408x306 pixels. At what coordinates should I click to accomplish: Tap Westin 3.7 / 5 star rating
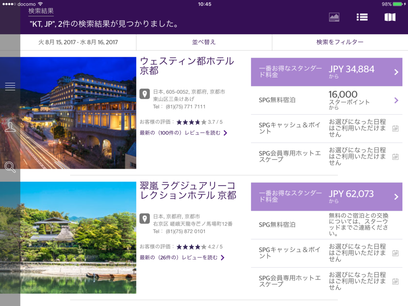point(200,122)
